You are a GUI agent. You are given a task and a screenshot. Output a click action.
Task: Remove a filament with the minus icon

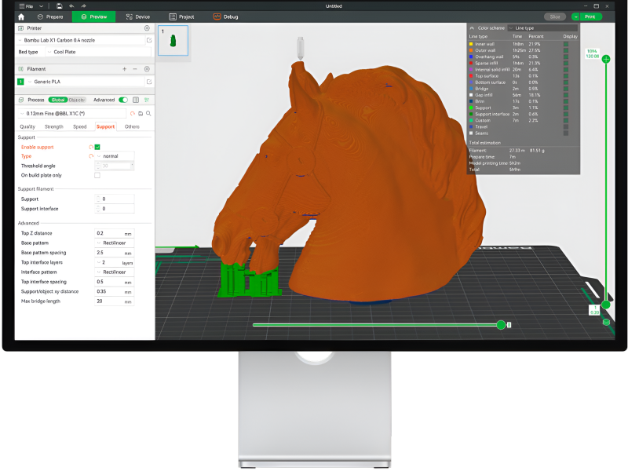(x=135, y=69)
